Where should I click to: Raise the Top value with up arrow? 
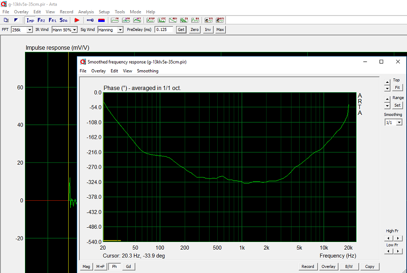(x=387, y=82)
